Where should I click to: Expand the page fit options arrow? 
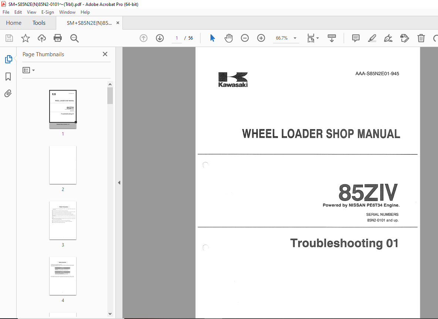click(318, 38)
